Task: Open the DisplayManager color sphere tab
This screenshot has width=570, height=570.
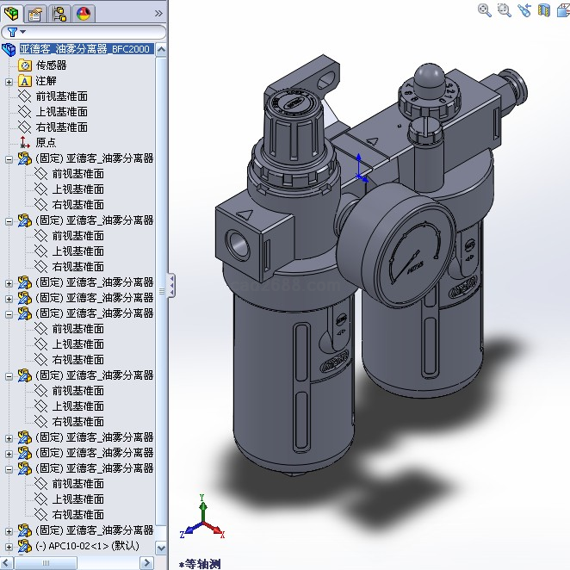Action: click(84, 13)
